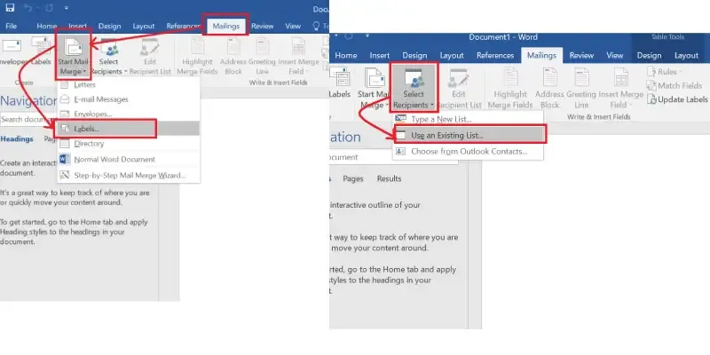Open Table Tools Design tab, right screenshot
The width and height of the screenshot is (710, 355).
(649, 55)
